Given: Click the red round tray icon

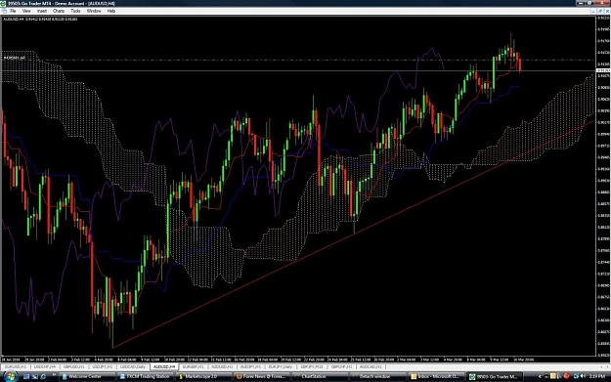Looking at the screenshot, I should 566,376.
